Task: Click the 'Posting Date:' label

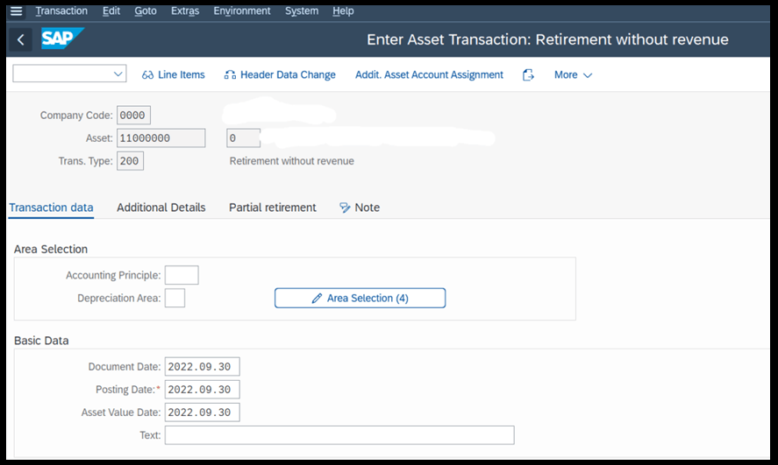Action: pos(125,390)
